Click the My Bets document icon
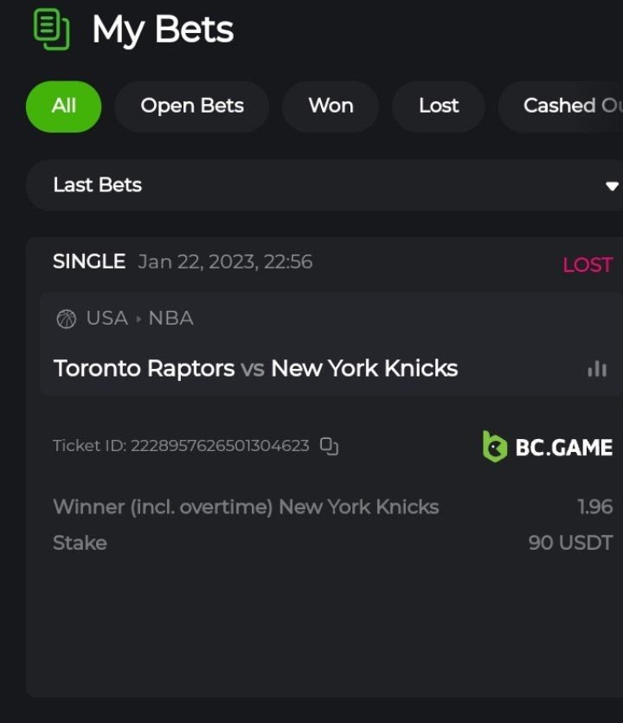This screenshot has width=623, height=723. coord(51,29)
